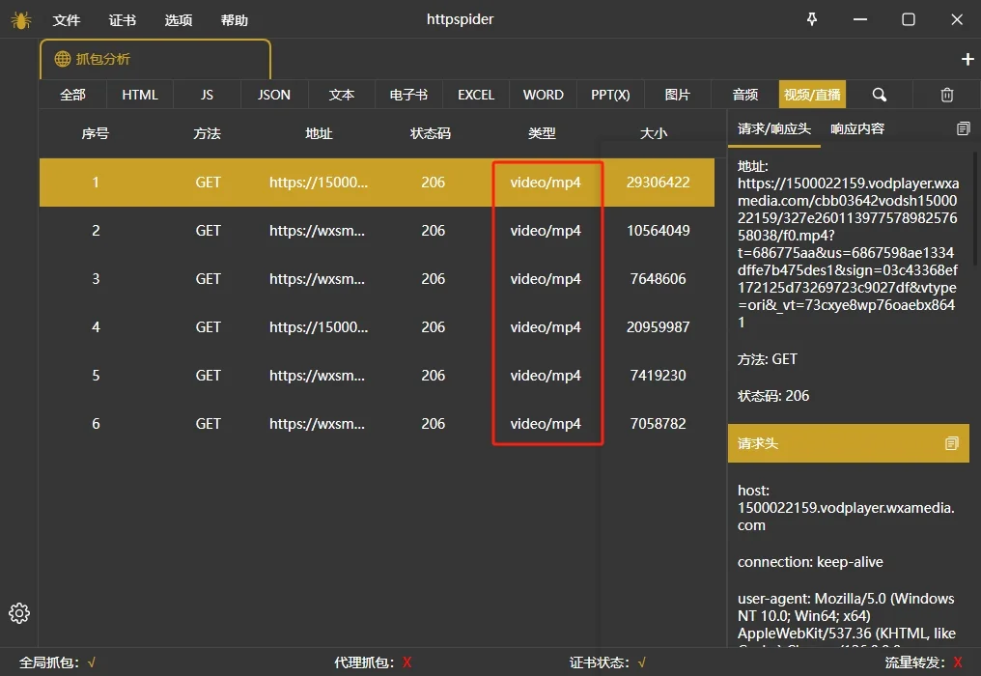Image resolution: width=981 pixels, height=676 pixels.
Task: Click the host header value text
Action: [x=846, y=517]
